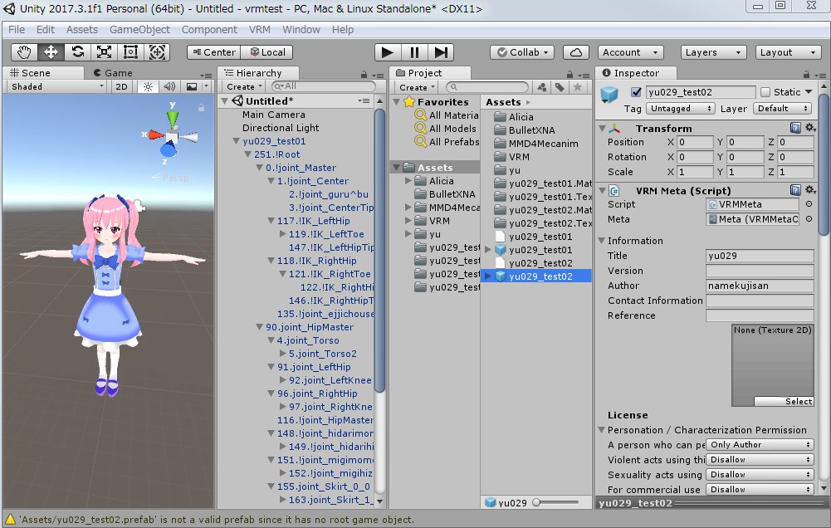Screen dimensions: 831x528
Task: Toggle yu029_test02 active checkbox
Action: coord(637,91)
